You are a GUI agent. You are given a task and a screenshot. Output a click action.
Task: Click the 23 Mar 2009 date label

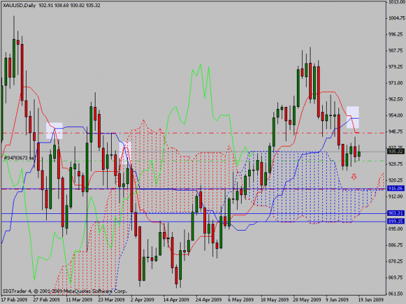pos(112,300)
